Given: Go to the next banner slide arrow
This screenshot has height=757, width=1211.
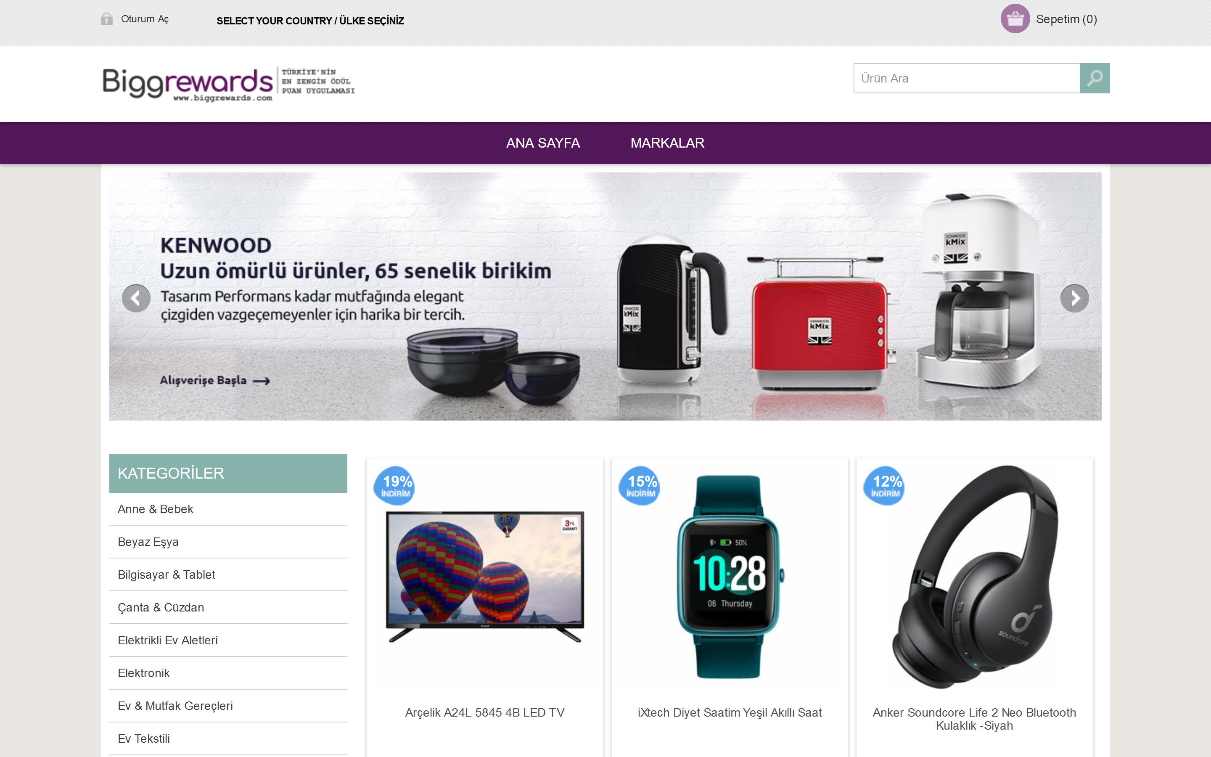Looking at the screenshot, I should coord(1074,299).
